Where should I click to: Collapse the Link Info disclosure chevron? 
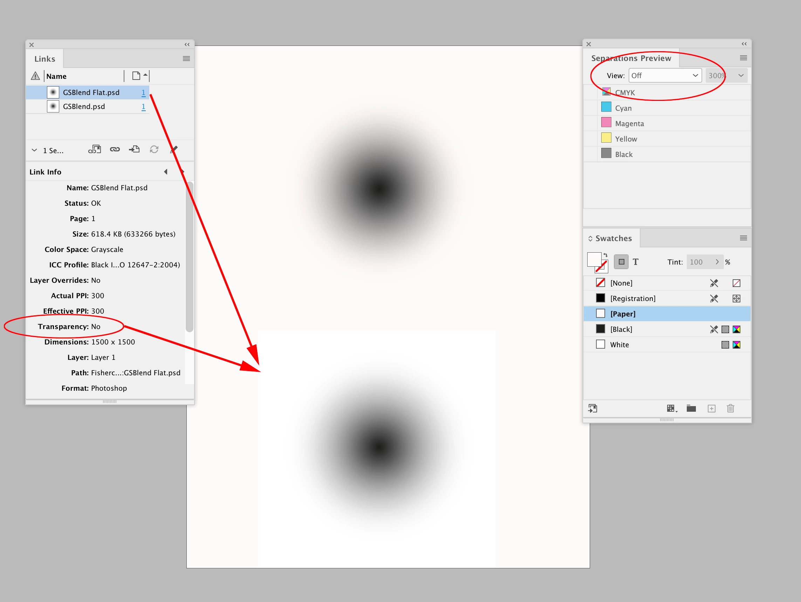click(34, 150)
